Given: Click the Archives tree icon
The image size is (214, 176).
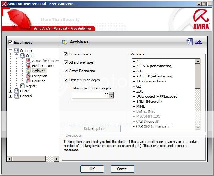Looking at the screenshot, I should pos(28,71).
